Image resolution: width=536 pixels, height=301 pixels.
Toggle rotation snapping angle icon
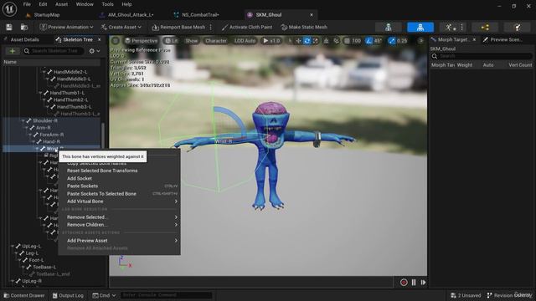click(x=368, y=41)
